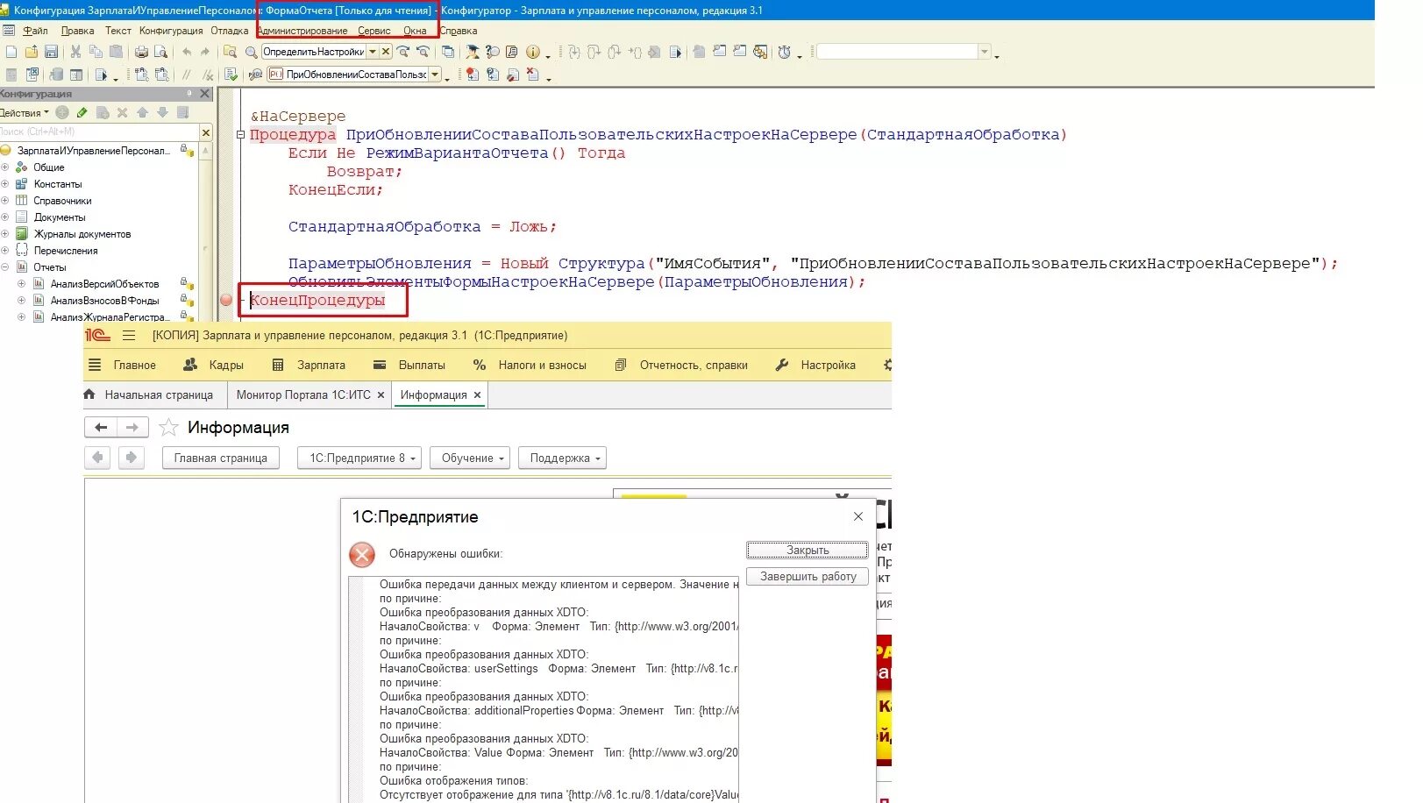Toggle breakpoint toolbar icon
The width and height of the screenshot is (1423, 803).
click(473, 75)
